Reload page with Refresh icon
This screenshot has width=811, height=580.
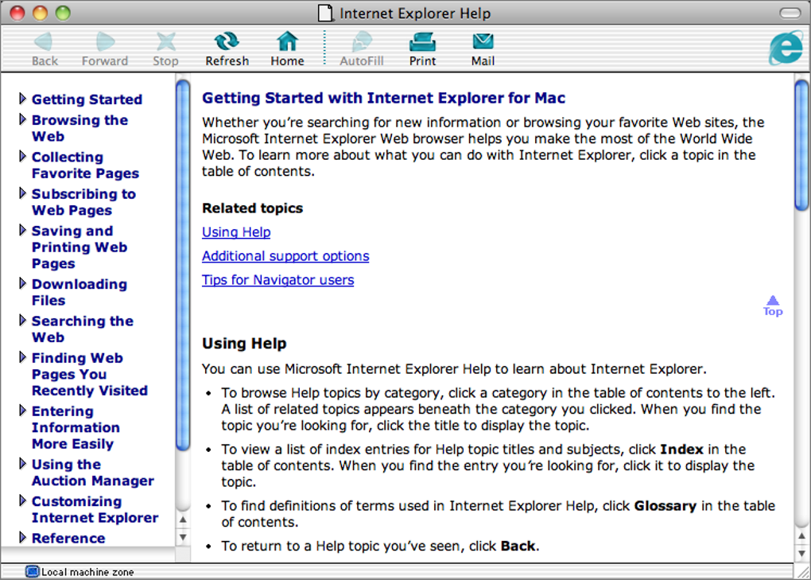point(227,41)
